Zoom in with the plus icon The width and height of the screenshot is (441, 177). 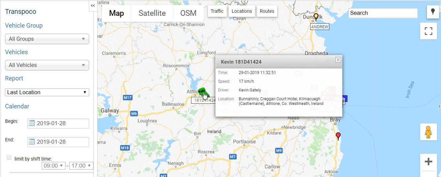428,162
